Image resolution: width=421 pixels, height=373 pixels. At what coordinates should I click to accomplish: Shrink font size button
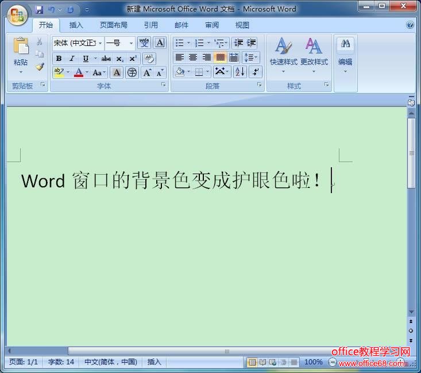click(160, 72)
